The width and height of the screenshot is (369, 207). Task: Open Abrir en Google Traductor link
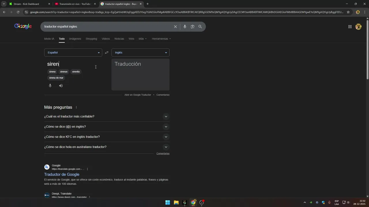coord(138,95)
